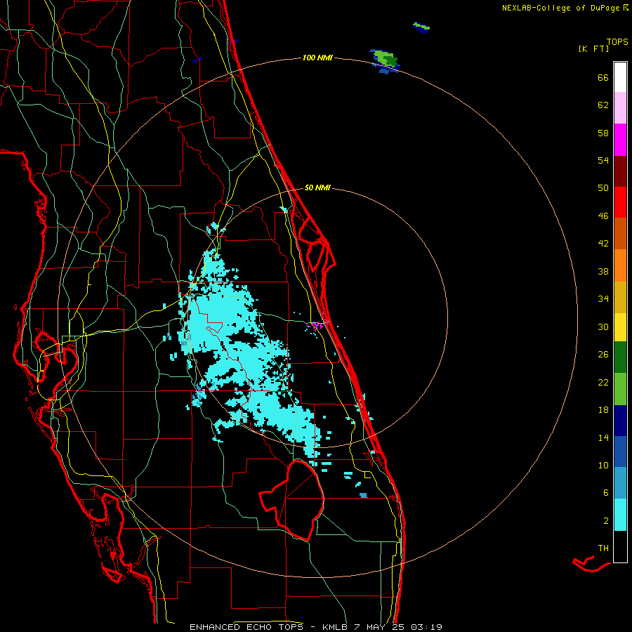632x632 pixels.
Task: Click the small blue-green echo at top right
Action: 421,27
